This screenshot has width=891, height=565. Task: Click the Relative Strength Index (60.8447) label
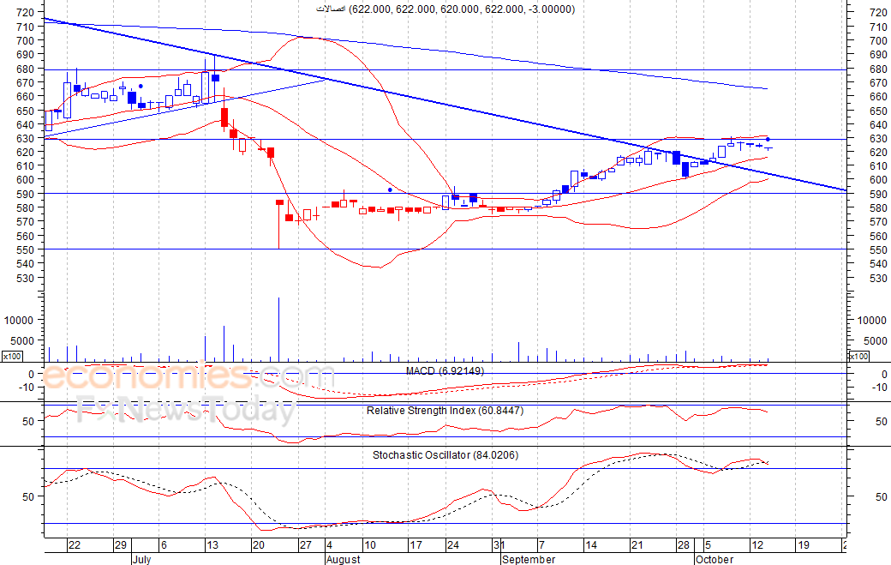tap(445, 411)
